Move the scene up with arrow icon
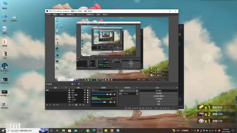 [54, 105]
